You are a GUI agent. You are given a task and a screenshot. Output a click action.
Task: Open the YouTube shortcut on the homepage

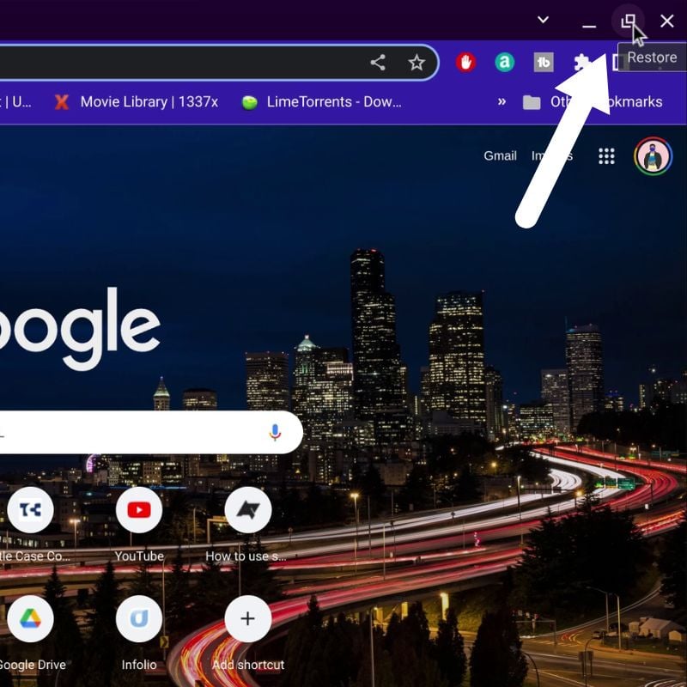pyautogui.click(x=140, y=509)
